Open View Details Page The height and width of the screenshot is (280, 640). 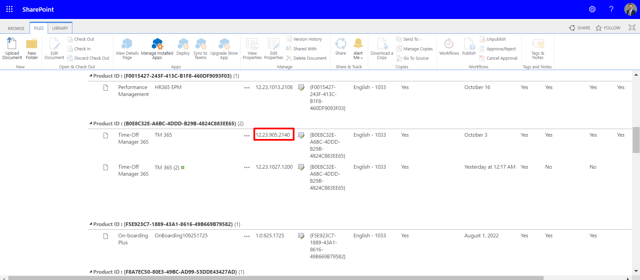point(127,49)
